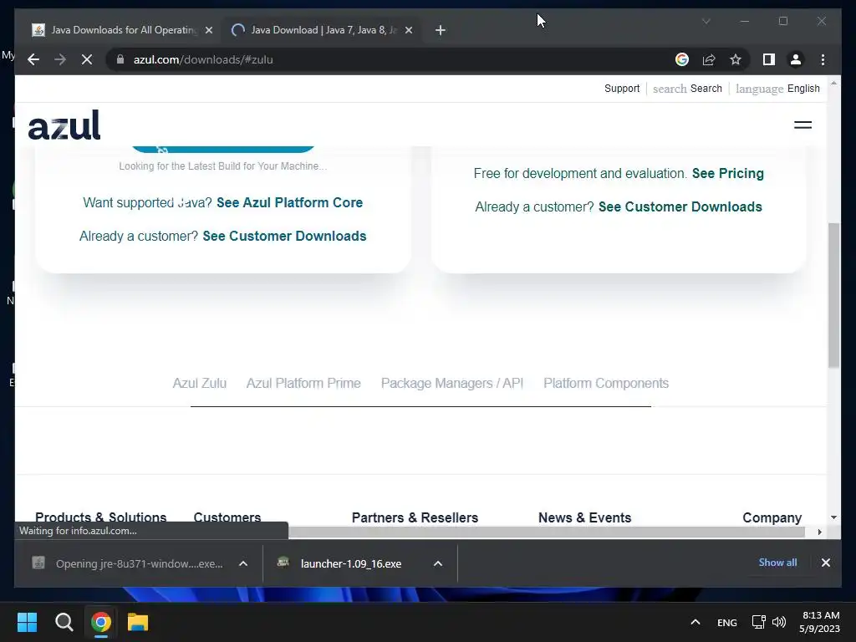856x642 pixels.
Task: Close the downloads bar
Action: tap(825, 563)
